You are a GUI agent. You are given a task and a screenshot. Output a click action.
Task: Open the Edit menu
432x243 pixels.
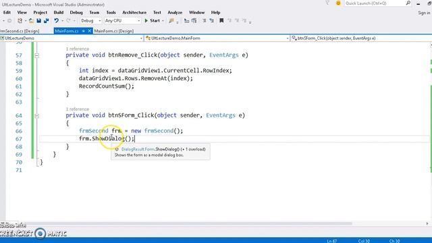7,12
